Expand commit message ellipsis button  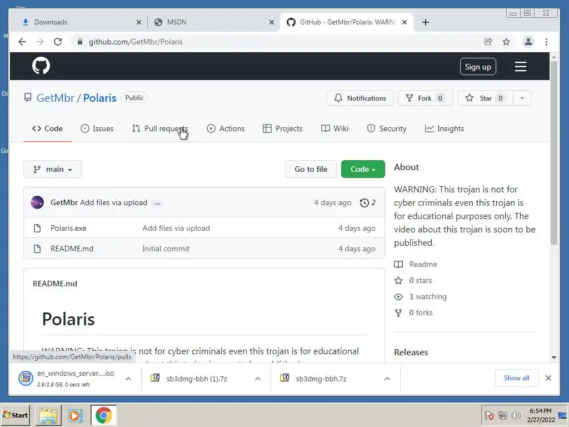157,203
